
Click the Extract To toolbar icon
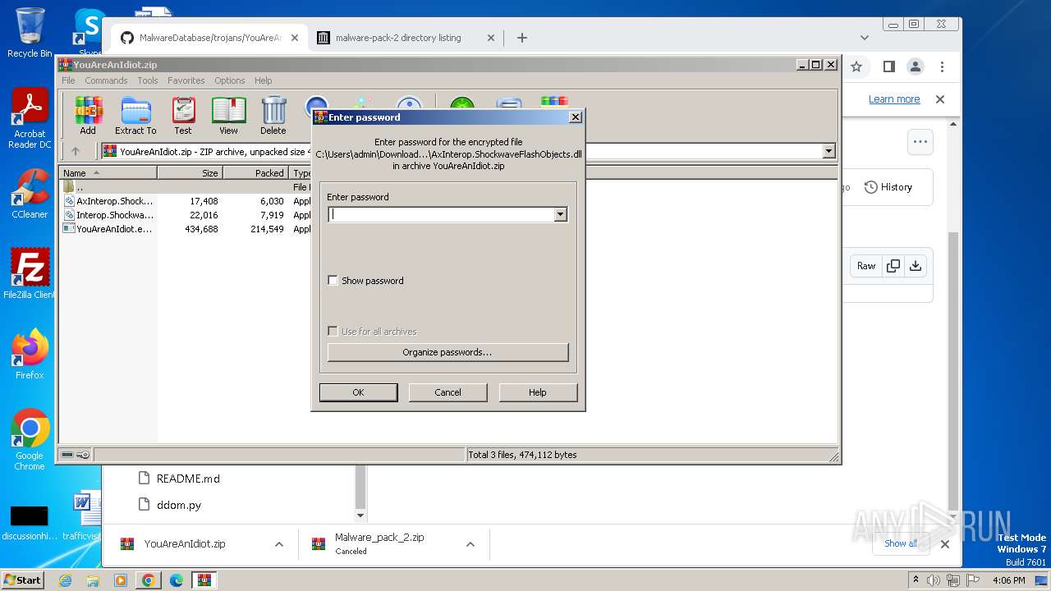pyautogui.click(x=135, y=115)
